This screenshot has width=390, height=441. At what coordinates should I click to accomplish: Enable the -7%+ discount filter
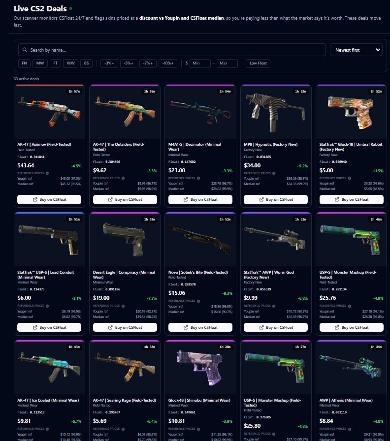148,63
